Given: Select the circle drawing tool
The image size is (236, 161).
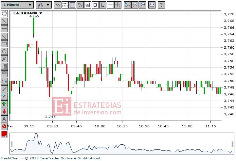Looking at the screenshot, I should click(x=4, y=51).
